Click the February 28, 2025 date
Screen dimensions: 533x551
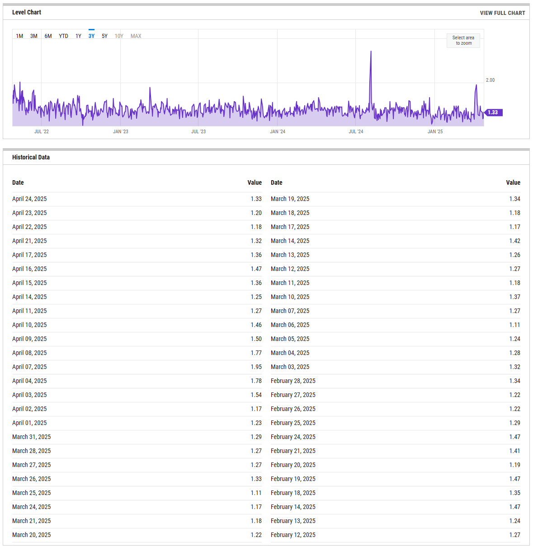(x=293, y=381)
